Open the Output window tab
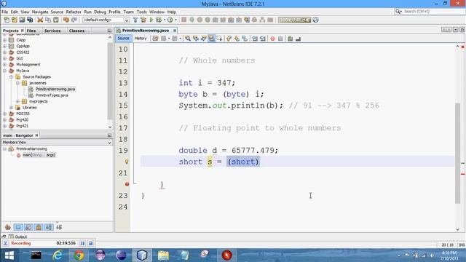The width and height of the screenshot is (466, 262). click(17, 237)
